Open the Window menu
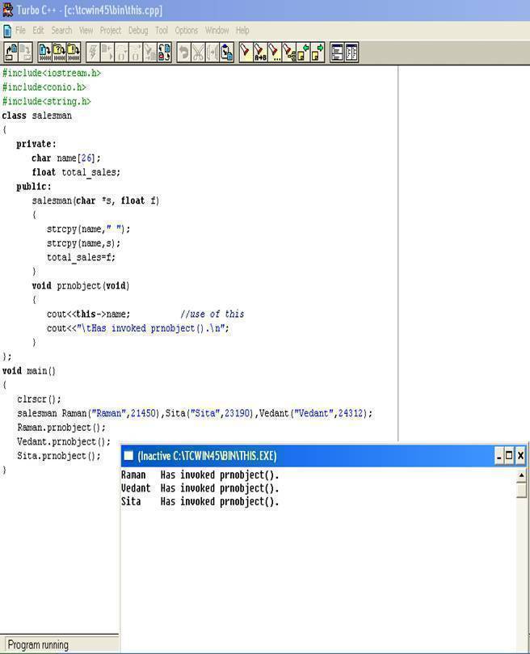Viewport: 530px width, 654px height. (x=217, y=31)
